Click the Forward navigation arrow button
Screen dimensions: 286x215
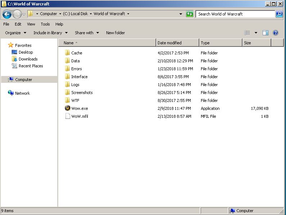point(17,14)
